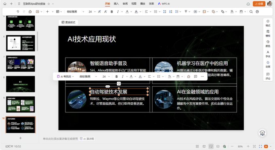The image size is (275, 150).
Task: Open the 评论 comments sidebar icon
Action: click(x=268, y=76)
